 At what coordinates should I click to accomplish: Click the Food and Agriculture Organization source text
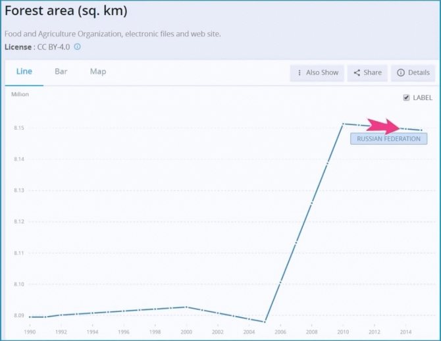(112, 34)
